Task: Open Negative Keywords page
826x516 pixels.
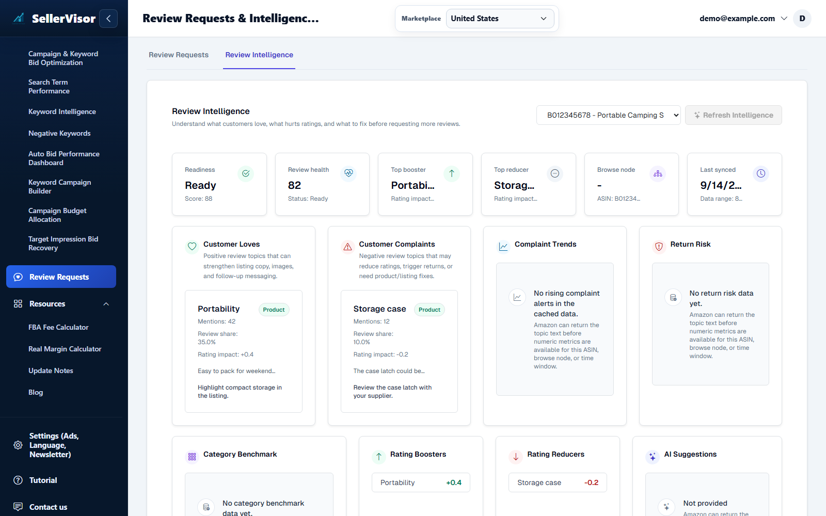Action: (59, 133)
